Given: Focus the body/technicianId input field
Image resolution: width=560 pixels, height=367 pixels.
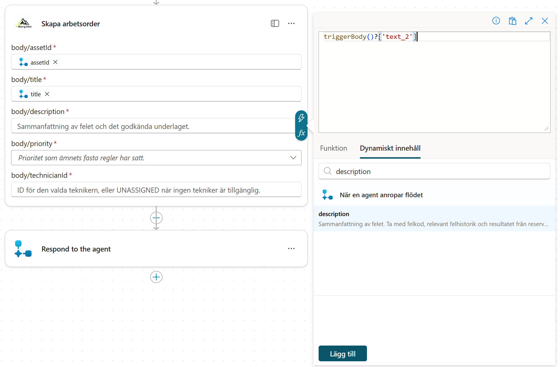Looking at the screenshot, I should coord(156,190).
